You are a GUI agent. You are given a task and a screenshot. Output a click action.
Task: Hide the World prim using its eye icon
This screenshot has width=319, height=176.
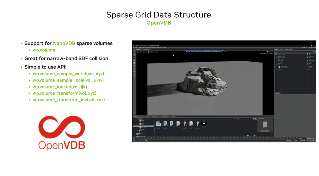307,55
